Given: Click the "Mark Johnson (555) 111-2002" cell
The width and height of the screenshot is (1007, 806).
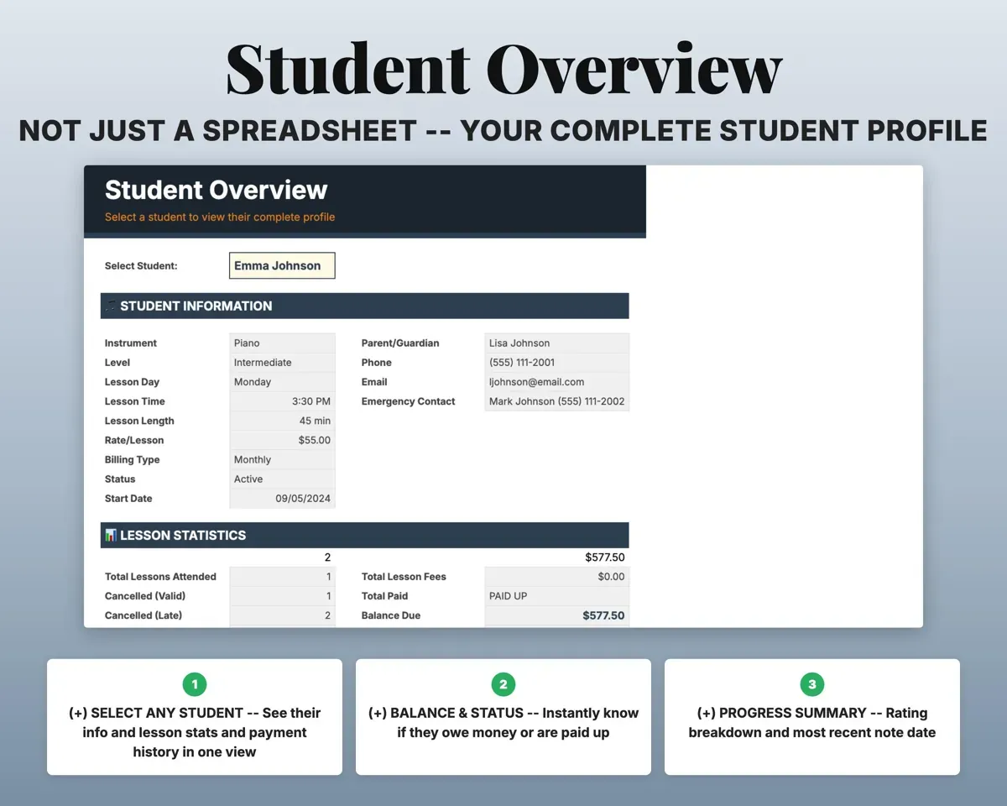Looking at the screenshot, I should click(x=556, y=401).
